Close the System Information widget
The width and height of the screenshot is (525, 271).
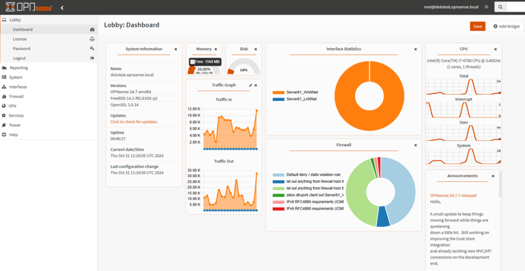pyautogui.click(x=176, y=49)
